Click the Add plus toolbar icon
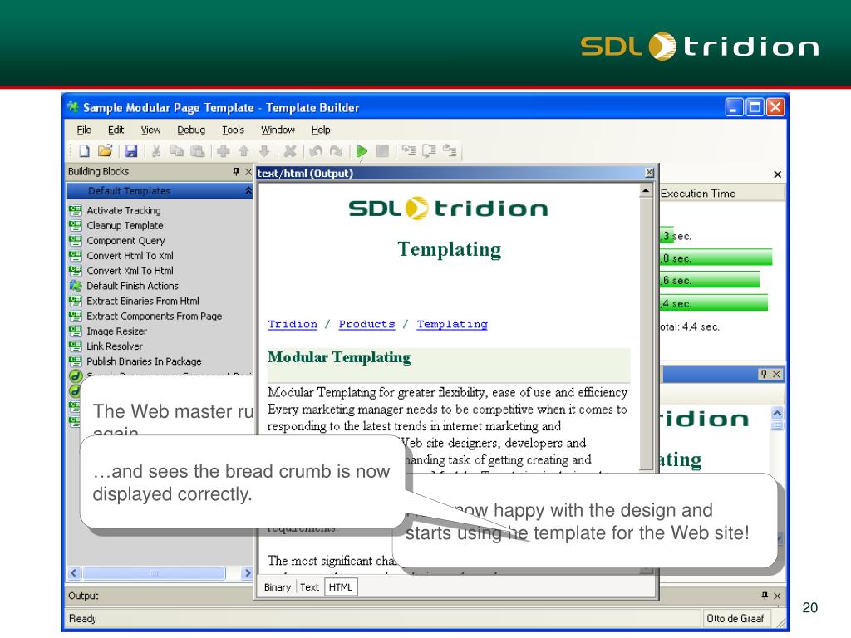This screenshot has width=851, height=638. [x=223, y=151]
